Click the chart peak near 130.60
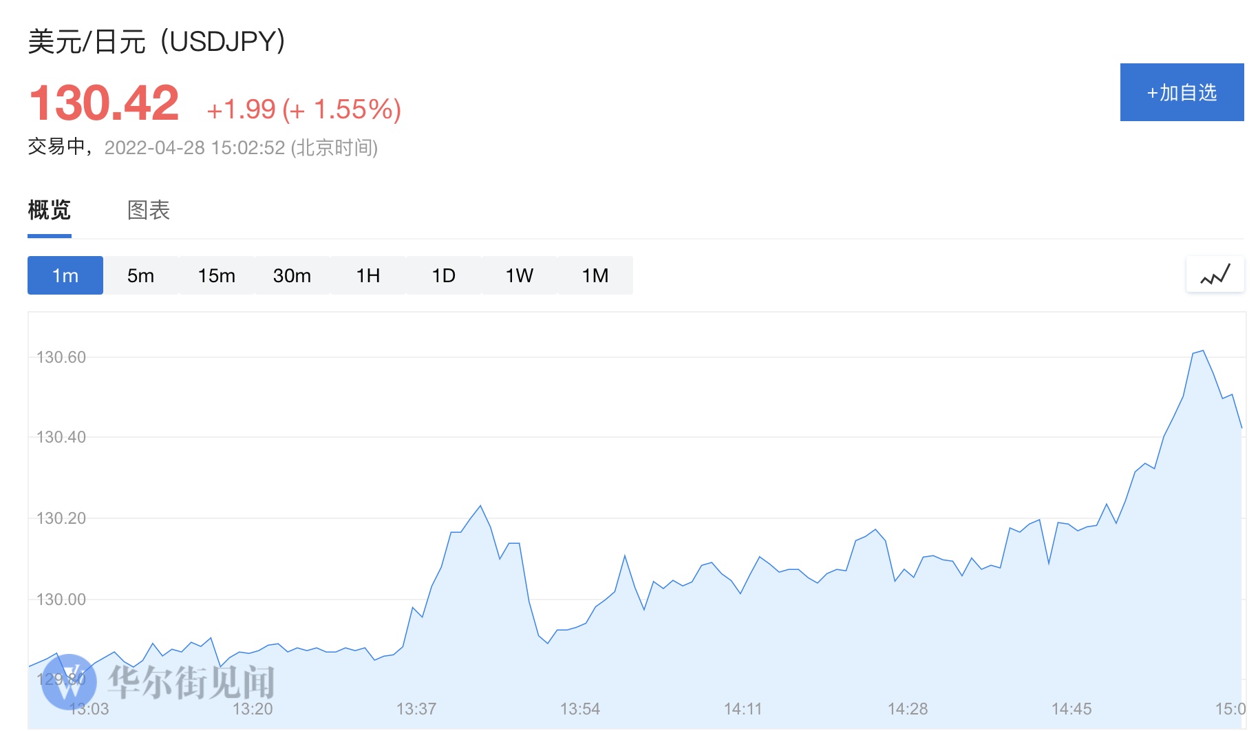1258x731 pixels. (x=1202, y=351)
